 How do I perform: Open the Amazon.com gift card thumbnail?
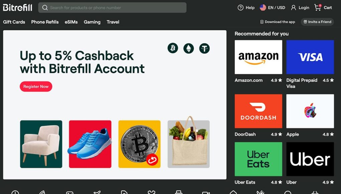pos(259,57)
